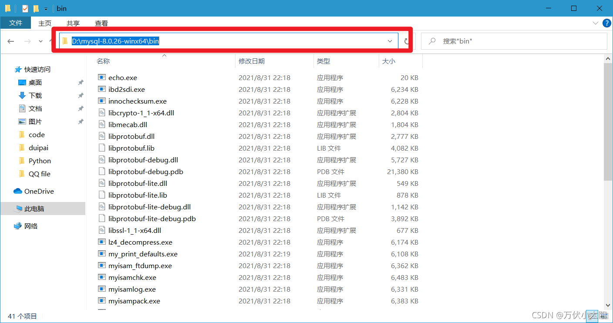Click the Back navigation arrow
The image size is (613, 323).
(11, 41)
